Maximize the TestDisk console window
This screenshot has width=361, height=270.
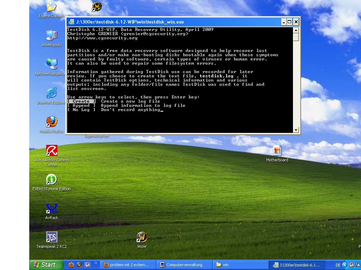290,22
